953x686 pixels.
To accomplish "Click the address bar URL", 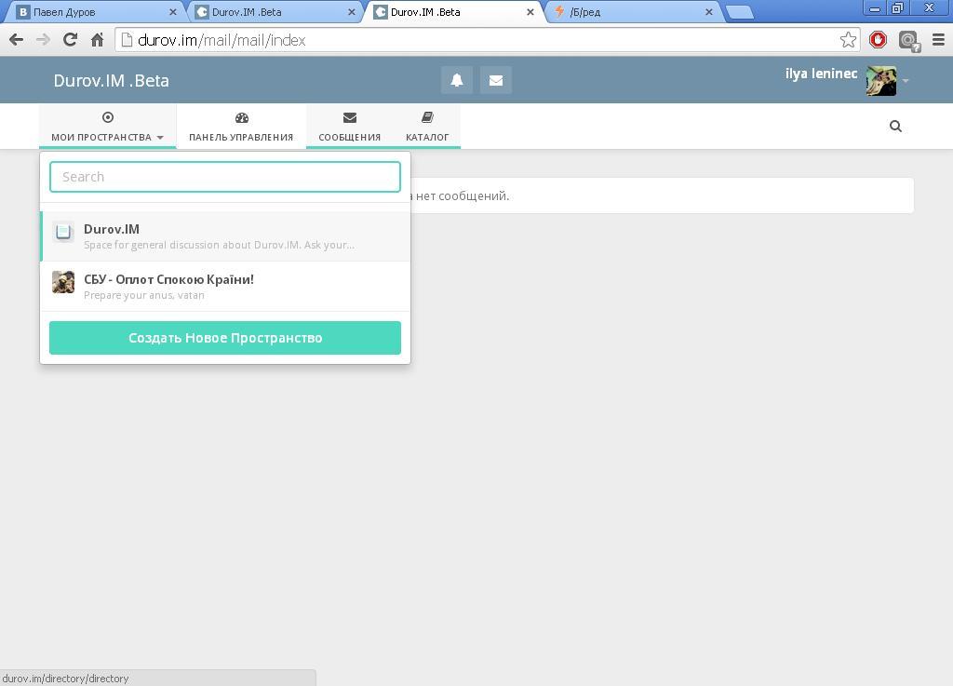I will click(x=221, y=40).
